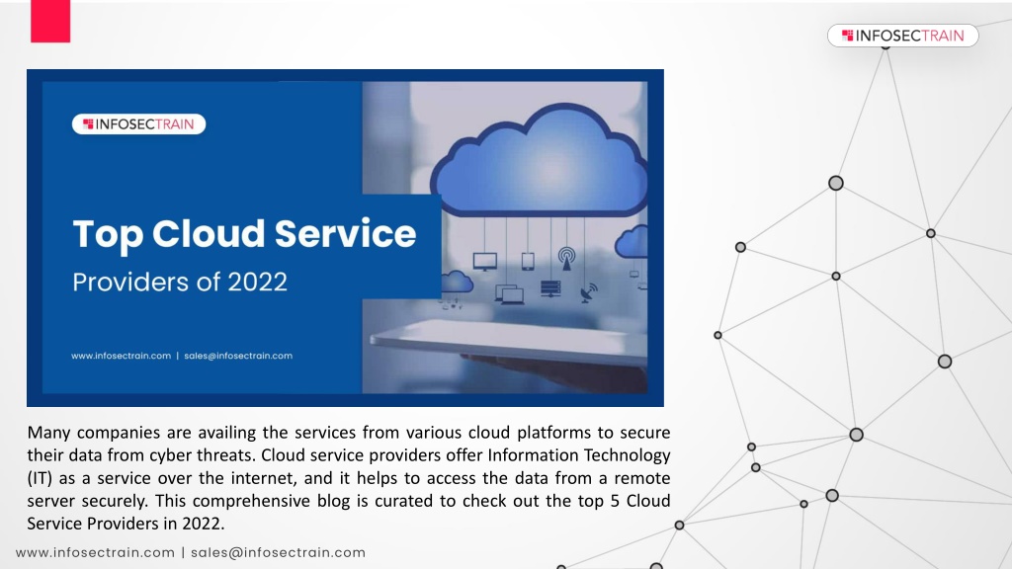Click the wireless antenna icon under the cloud
The height and width of the screenshot is (569, 1012).
[x=566, y=258]
